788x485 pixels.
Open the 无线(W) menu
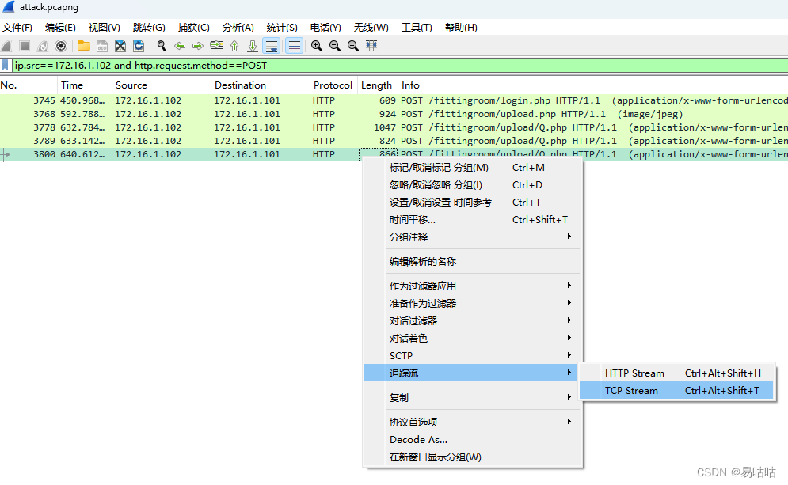(370, 27)
